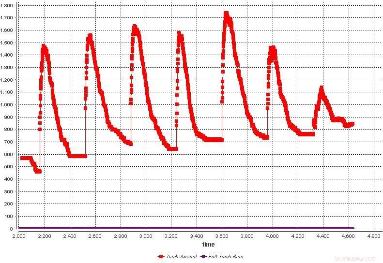
Task: Click the first red peak near time 2.200
Action: click(x=44, y=47)
